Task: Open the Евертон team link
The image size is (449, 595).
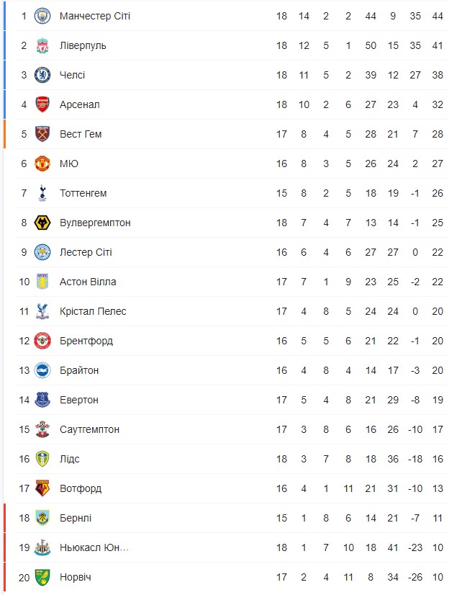Action: 79,400
